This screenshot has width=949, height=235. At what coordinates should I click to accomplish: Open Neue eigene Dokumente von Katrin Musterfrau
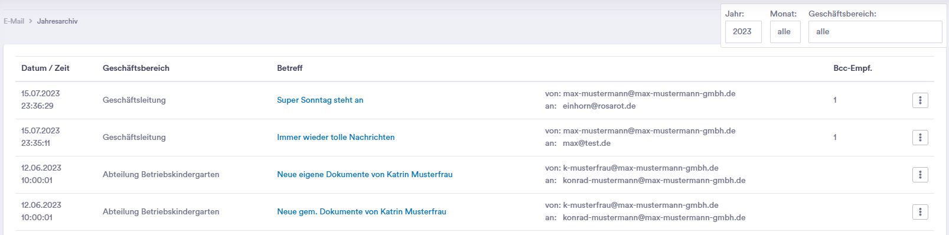tap(365, 175)
